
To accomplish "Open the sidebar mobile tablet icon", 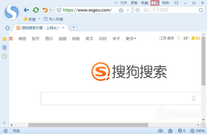I will coord(4,48).
